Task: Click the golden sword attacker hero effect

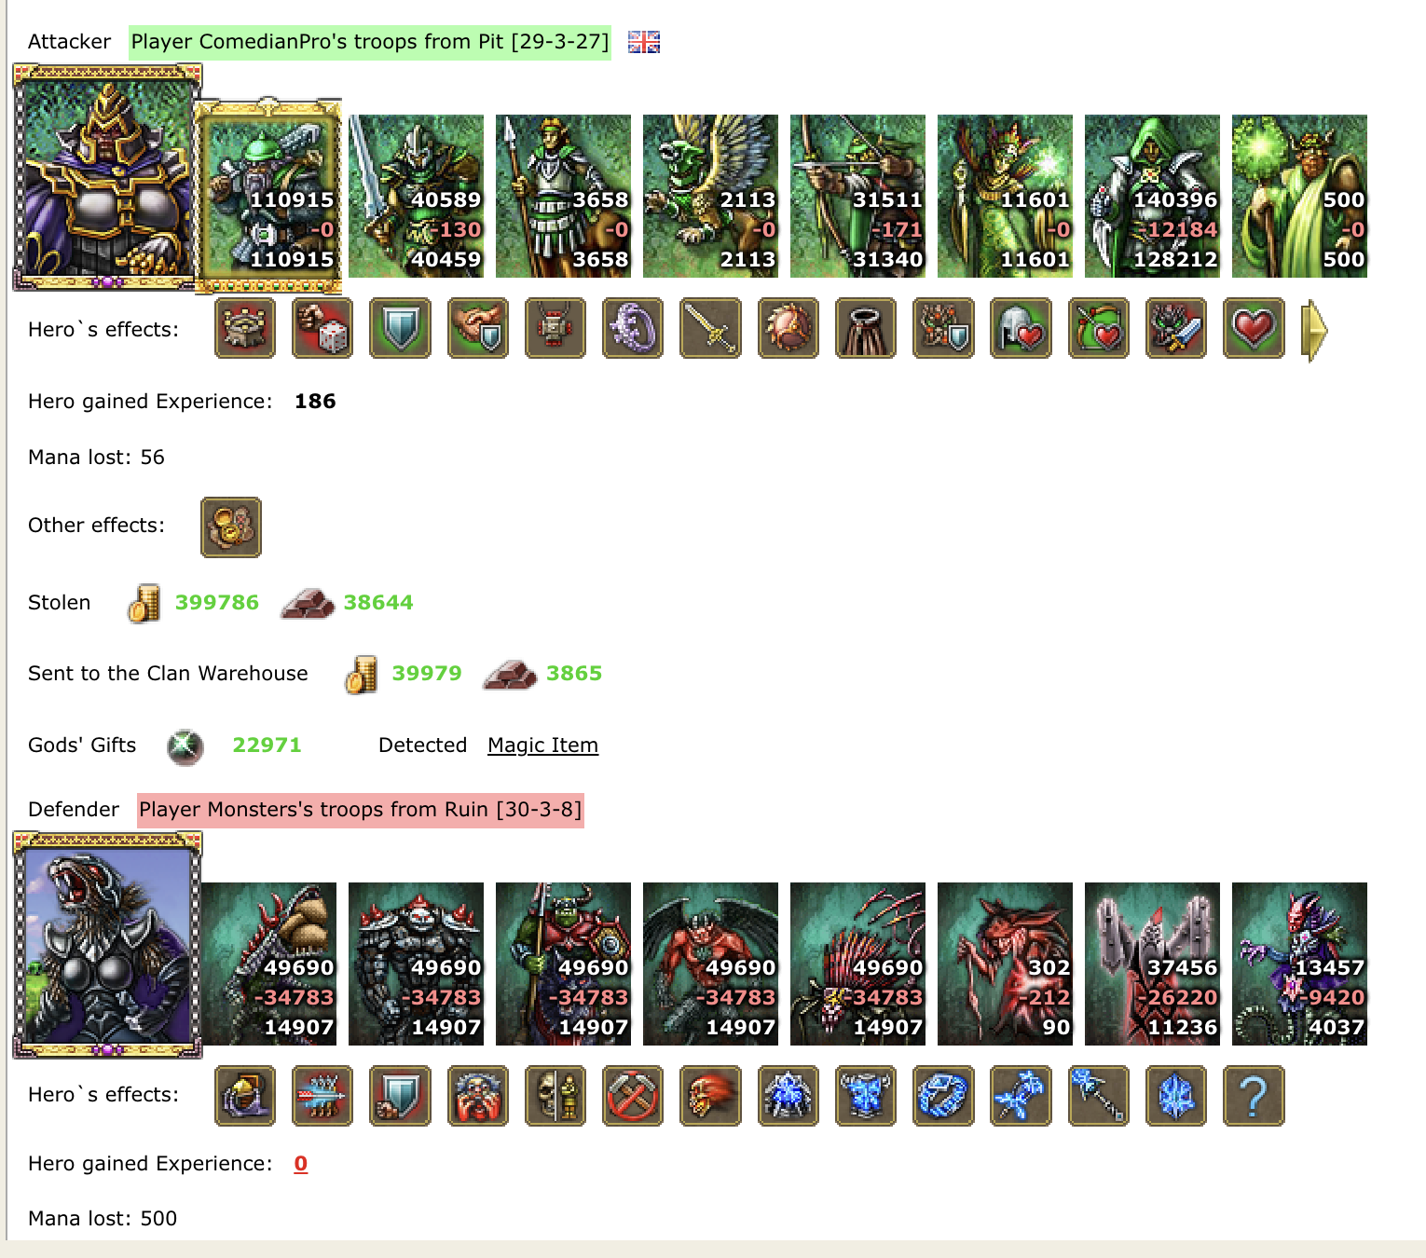Action: coord(710,328)
